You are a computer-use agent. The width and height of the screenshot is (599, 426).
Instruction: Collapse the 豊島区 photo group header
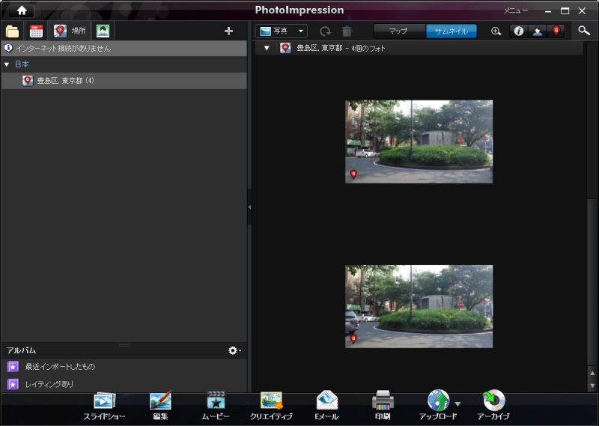pos(267,48)
